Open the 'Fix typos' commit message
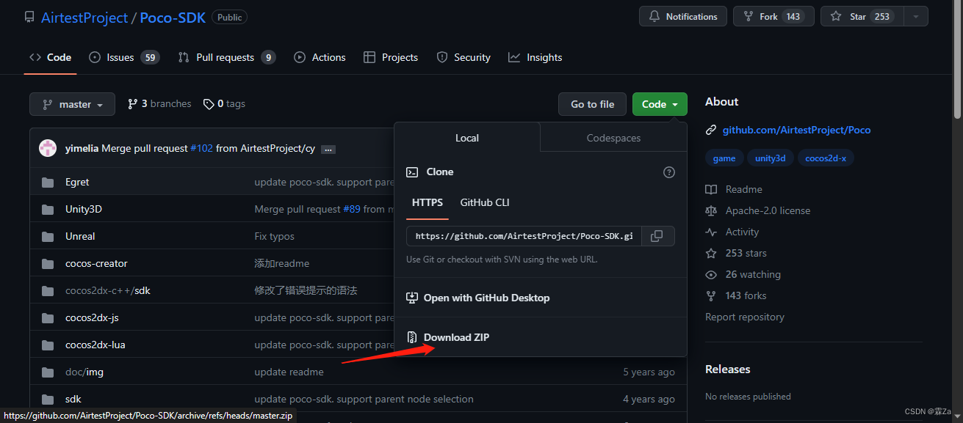 coord(274,236)
